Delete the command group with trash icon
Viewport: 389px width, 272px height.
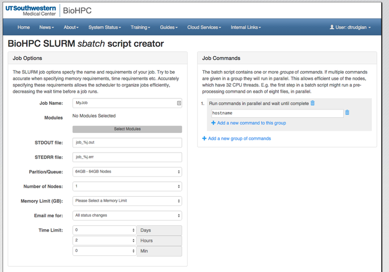(313, 103)
